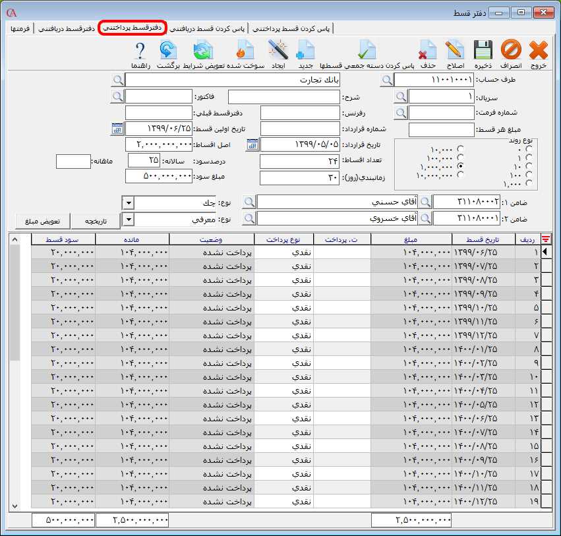Expand the نوع dropdown showing چک
Screen dimensions: 561x536
pos(129,202)
